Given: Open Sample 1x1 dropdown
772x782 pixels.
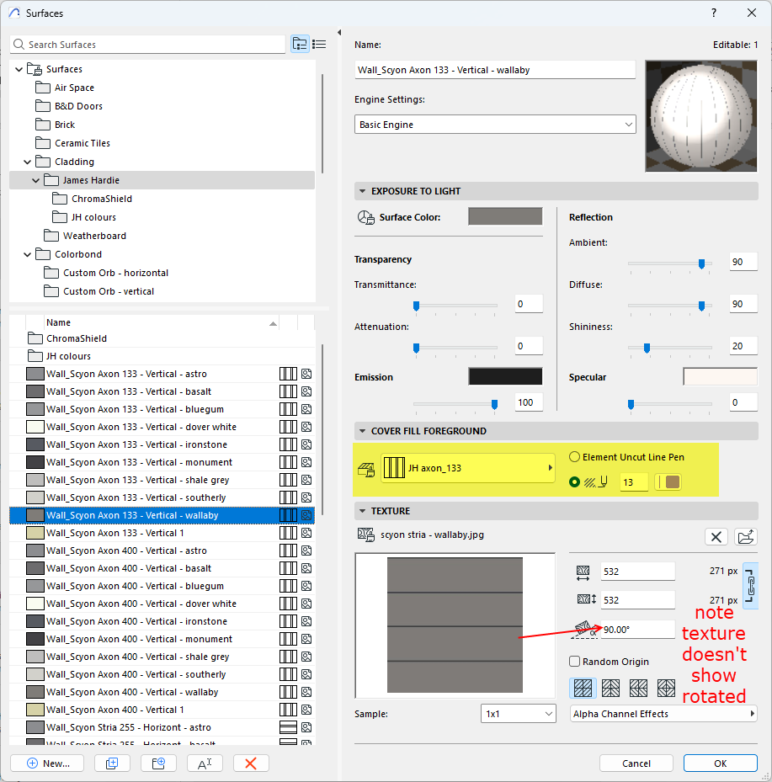Looking at the screenshot, I should point(518,714).
